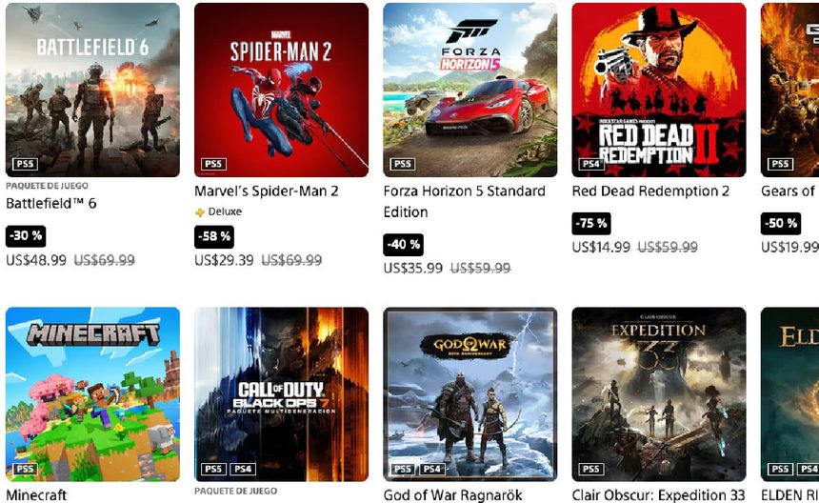Viewport: 819px width, 503px height.
Task: Click the PS5 badge on Battlefield 6 cover
Action: click(x=25, y=164)
